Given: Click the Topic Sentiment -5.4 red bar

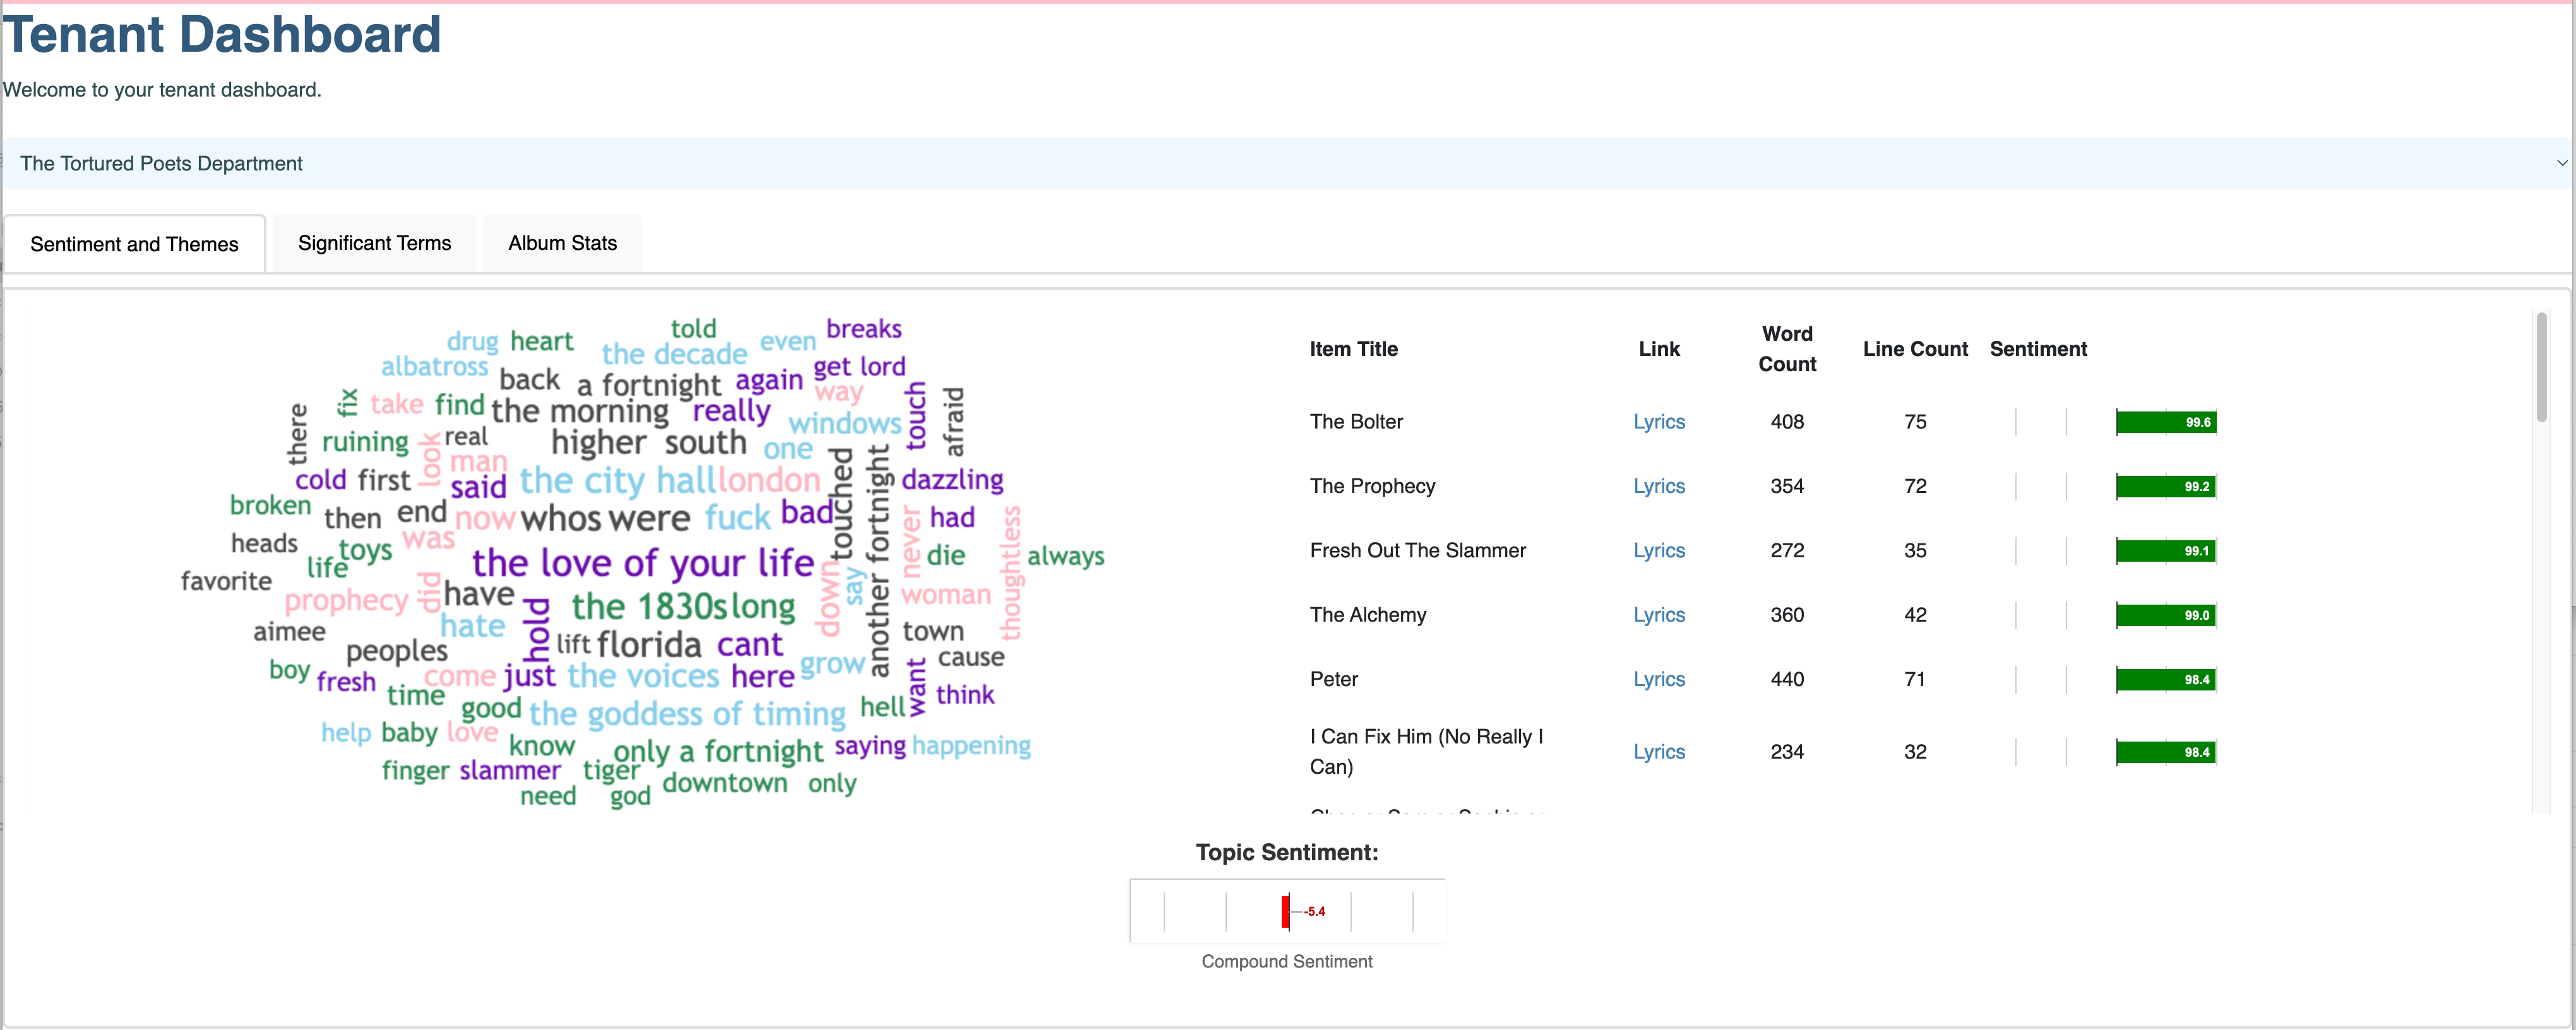Looking at the screenshot, I should coord(1285,911).
